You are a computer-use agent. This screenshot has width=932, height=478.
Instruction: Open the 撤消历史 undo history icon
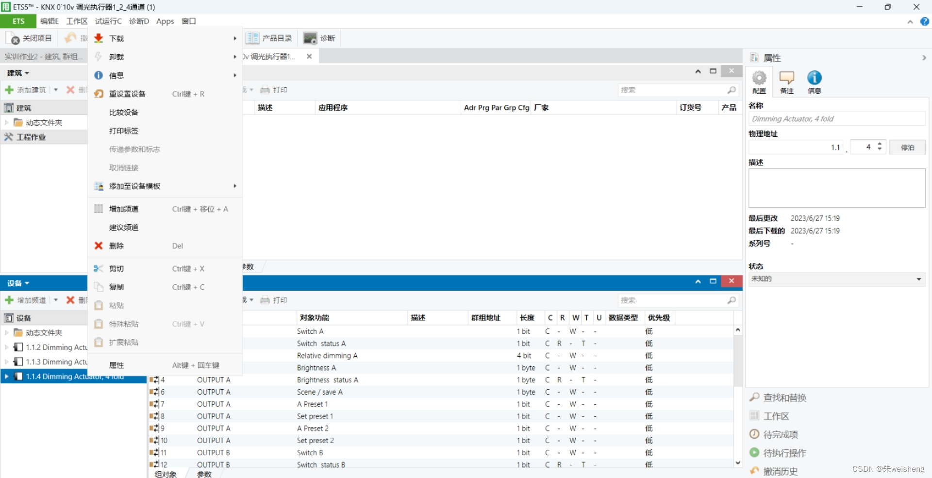[754, 471]
